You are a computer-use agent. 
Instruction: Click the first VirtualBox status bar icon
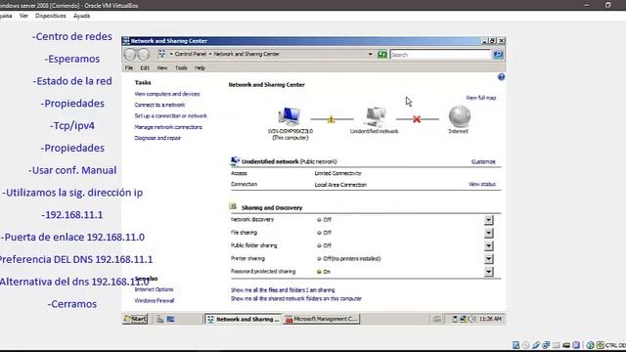[x=515, y=345]
